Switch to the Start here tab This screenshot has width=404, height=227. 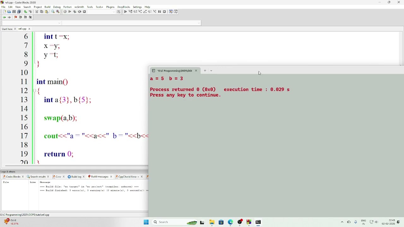(x=8, y=29)
